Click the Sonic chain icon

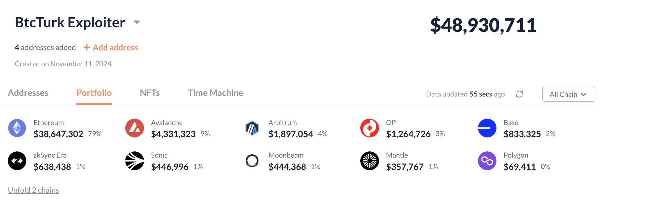134,161
